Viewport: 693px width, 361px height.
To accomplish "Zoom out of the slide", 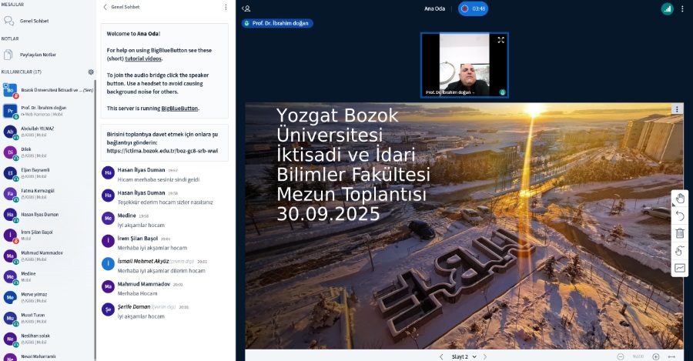I will 621,356.
